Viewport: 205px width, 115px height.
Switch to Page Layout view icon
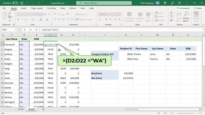click(x=165, y=113)
